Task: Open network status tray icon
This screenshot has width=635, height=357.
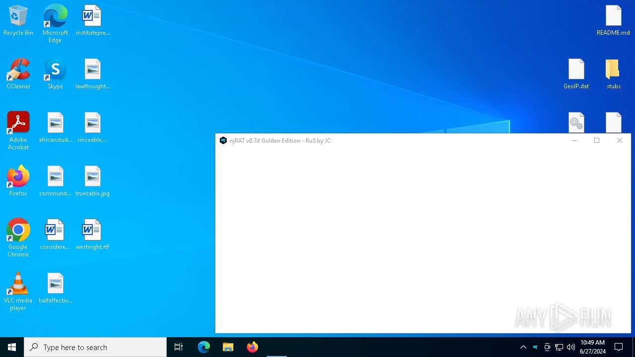Action: 559,347
